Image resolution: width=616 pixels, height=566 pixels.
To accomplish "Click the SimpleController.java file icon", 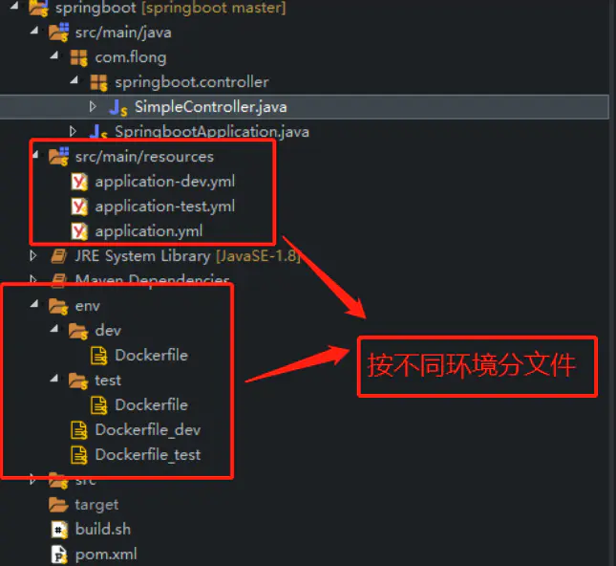I will tap(118, 107).
